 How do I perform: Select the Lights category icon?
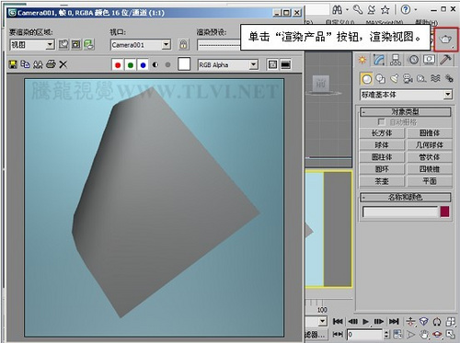pos(395,79)
